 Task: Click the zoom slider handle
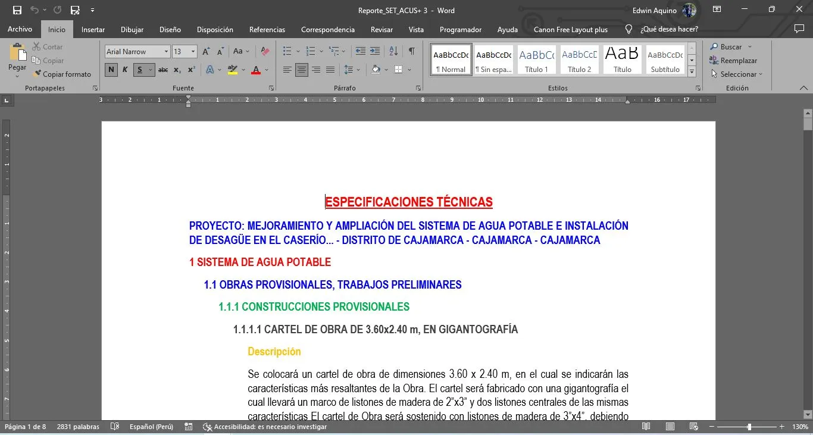[x=749, y=427]
